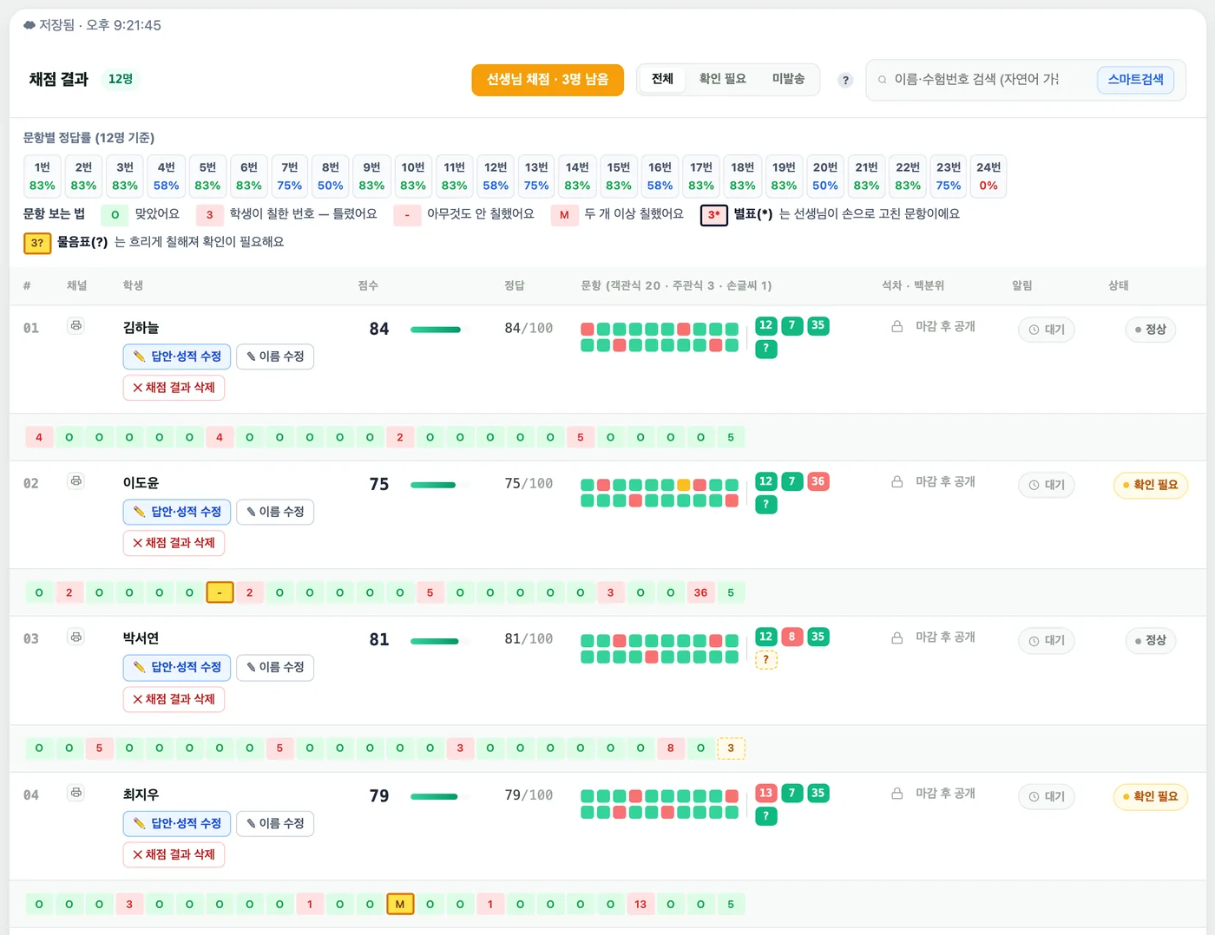Click the printer channel icon for 이도윤
The width and height of the screenshot is (1215, 935).
point(76,481)
